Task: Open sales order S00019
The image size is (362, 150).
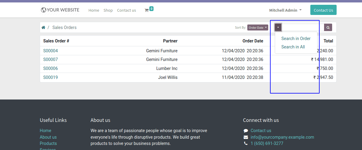Action: point(50,77)
